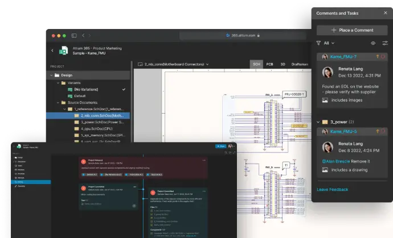Collapse the Design tree node
Screen dimensions: 393x238
[51, 75]
